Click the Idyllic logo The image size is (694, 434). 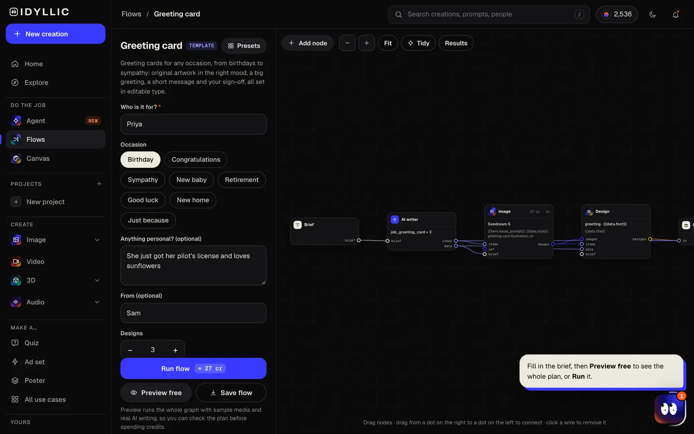click(40, 12)
